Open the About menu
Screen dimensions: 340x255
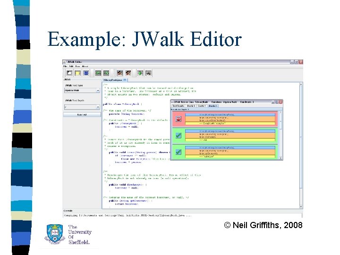point(85,67)
